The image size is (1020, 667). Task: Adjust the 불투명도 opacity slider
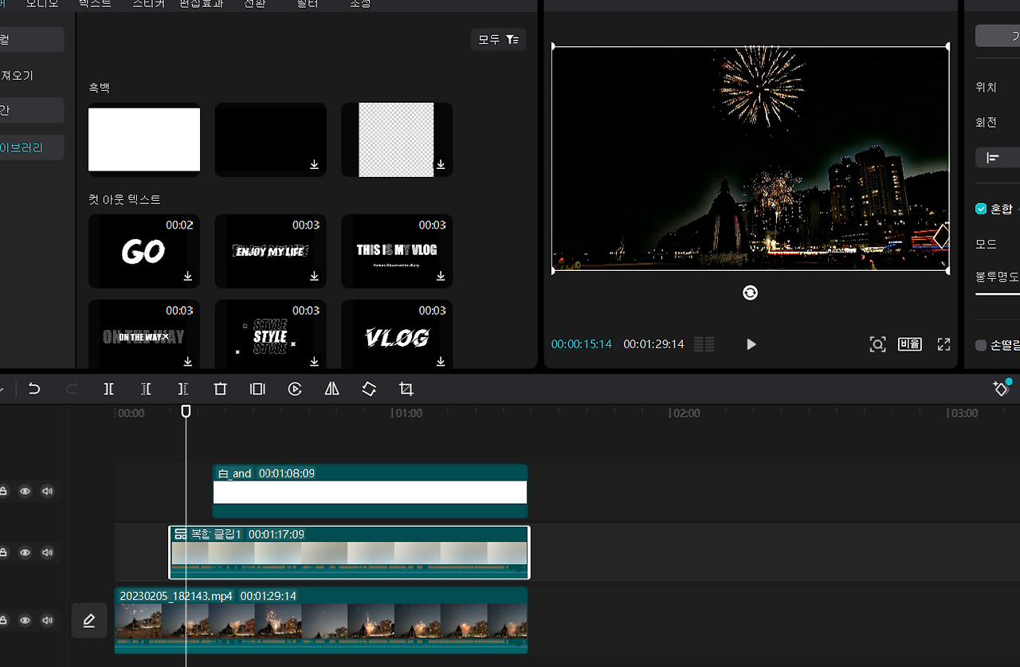pos(998,294)
